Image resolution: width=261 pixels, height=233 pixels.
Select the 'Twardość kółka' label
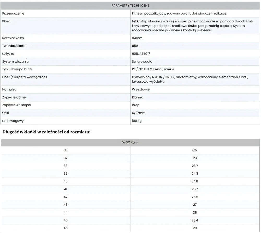click(14, 46)
